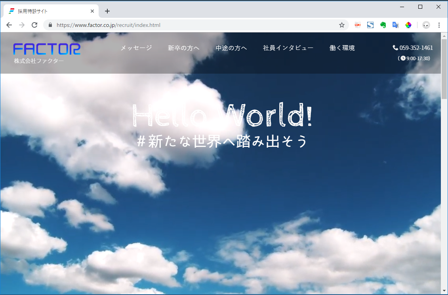Open the Google Translate extension
The image size is (448, 295).
[395, 25]
